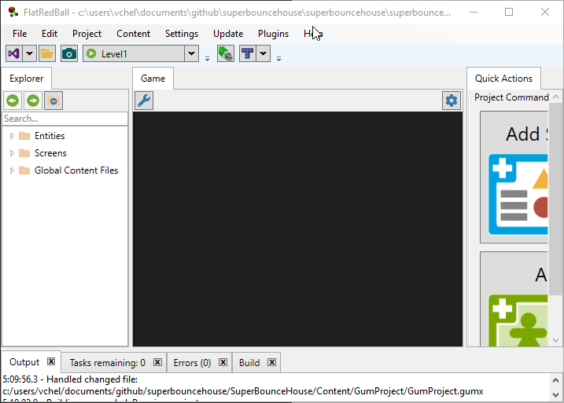Image resolution: width=564 pixels, height=403 pixels.
Task: Select the Screens folder
Action: click(x=42, y=153)
